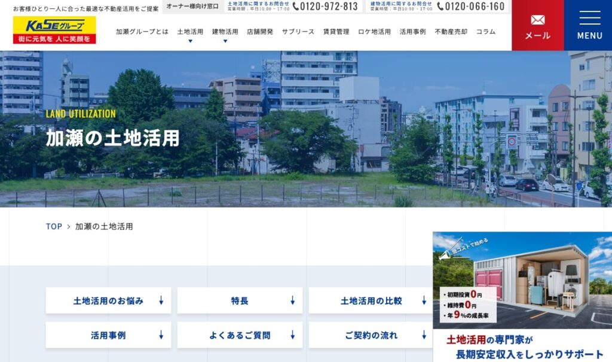The image size is (612, 362).
Task: Expand the 建物活用 navigation dropdown
Action: click(x=225, y=41)
